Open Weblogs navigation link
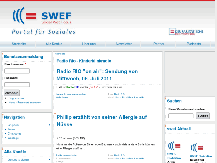Screen dimensions: 217x163 click(13, 138)
